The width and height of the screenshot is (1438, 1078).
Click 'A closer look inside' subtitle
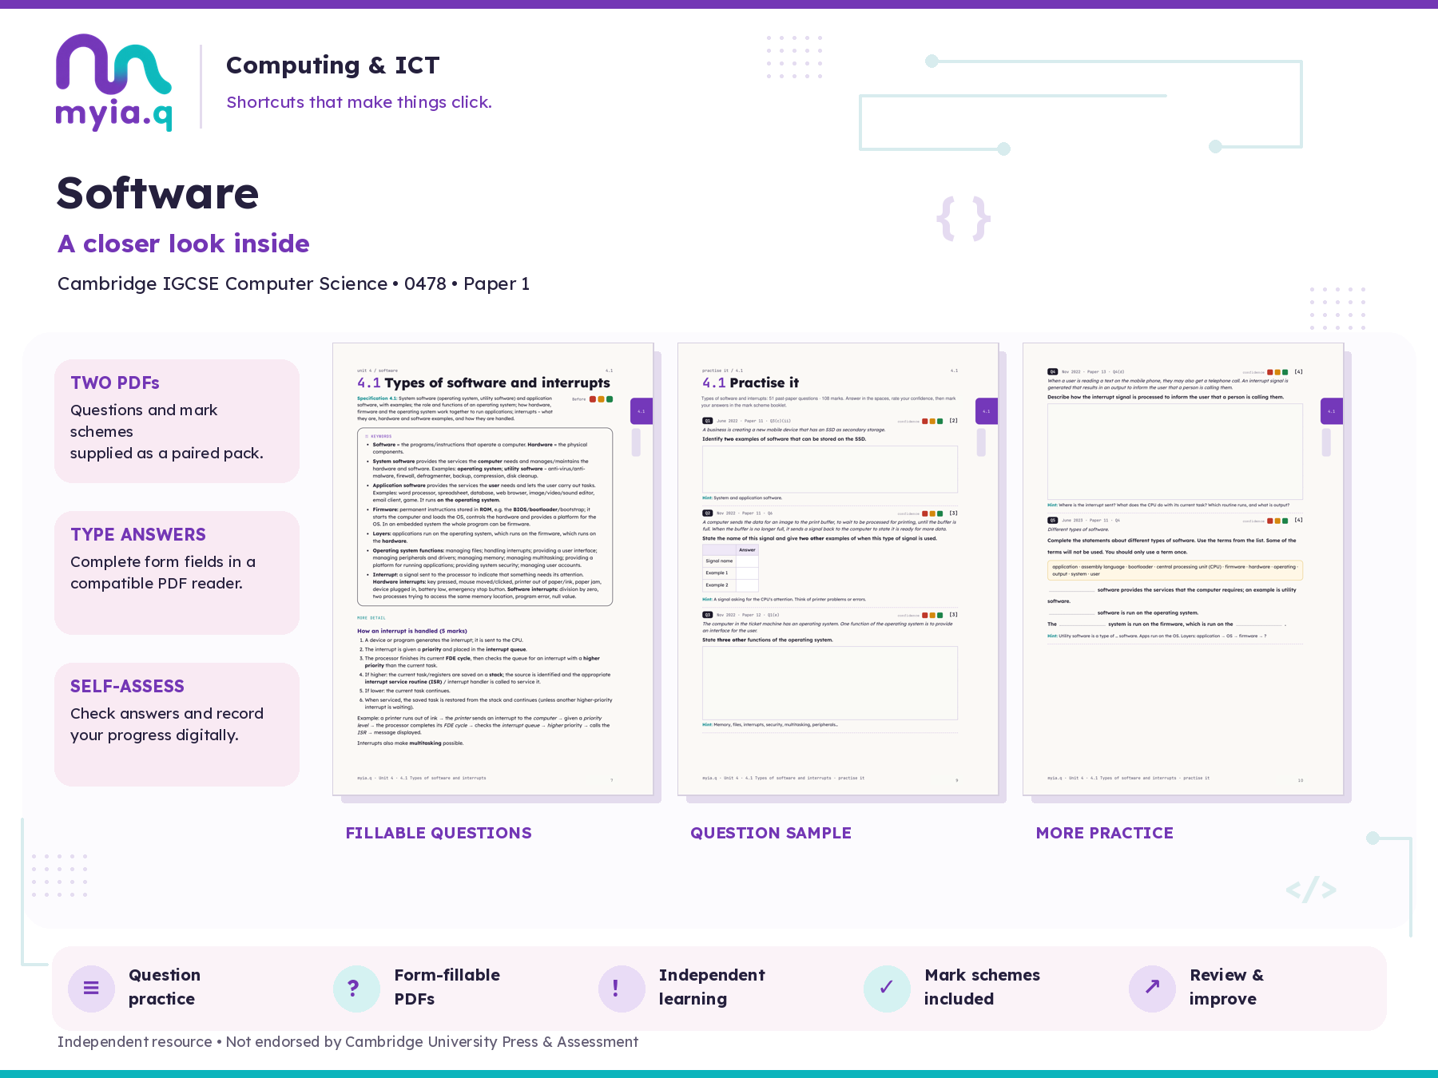click(x=184, y=244)
